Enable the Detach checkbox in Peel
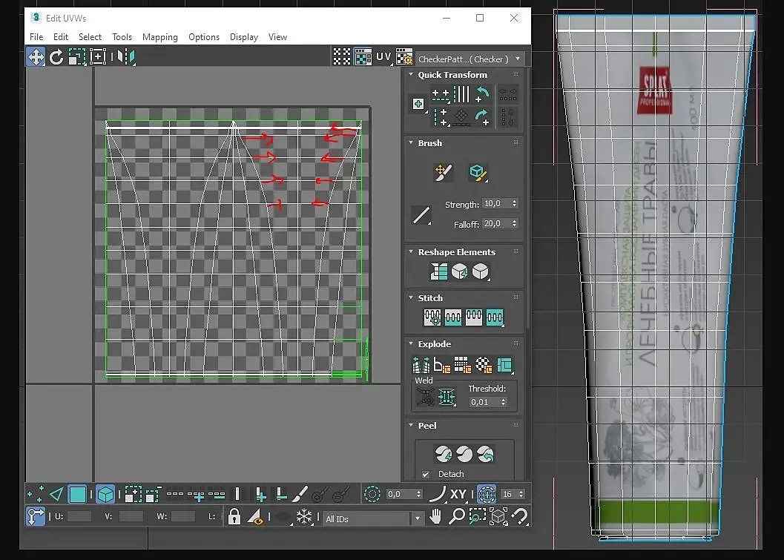The width and height of the screenshot is (784, 560). click(x=426, y=474)
